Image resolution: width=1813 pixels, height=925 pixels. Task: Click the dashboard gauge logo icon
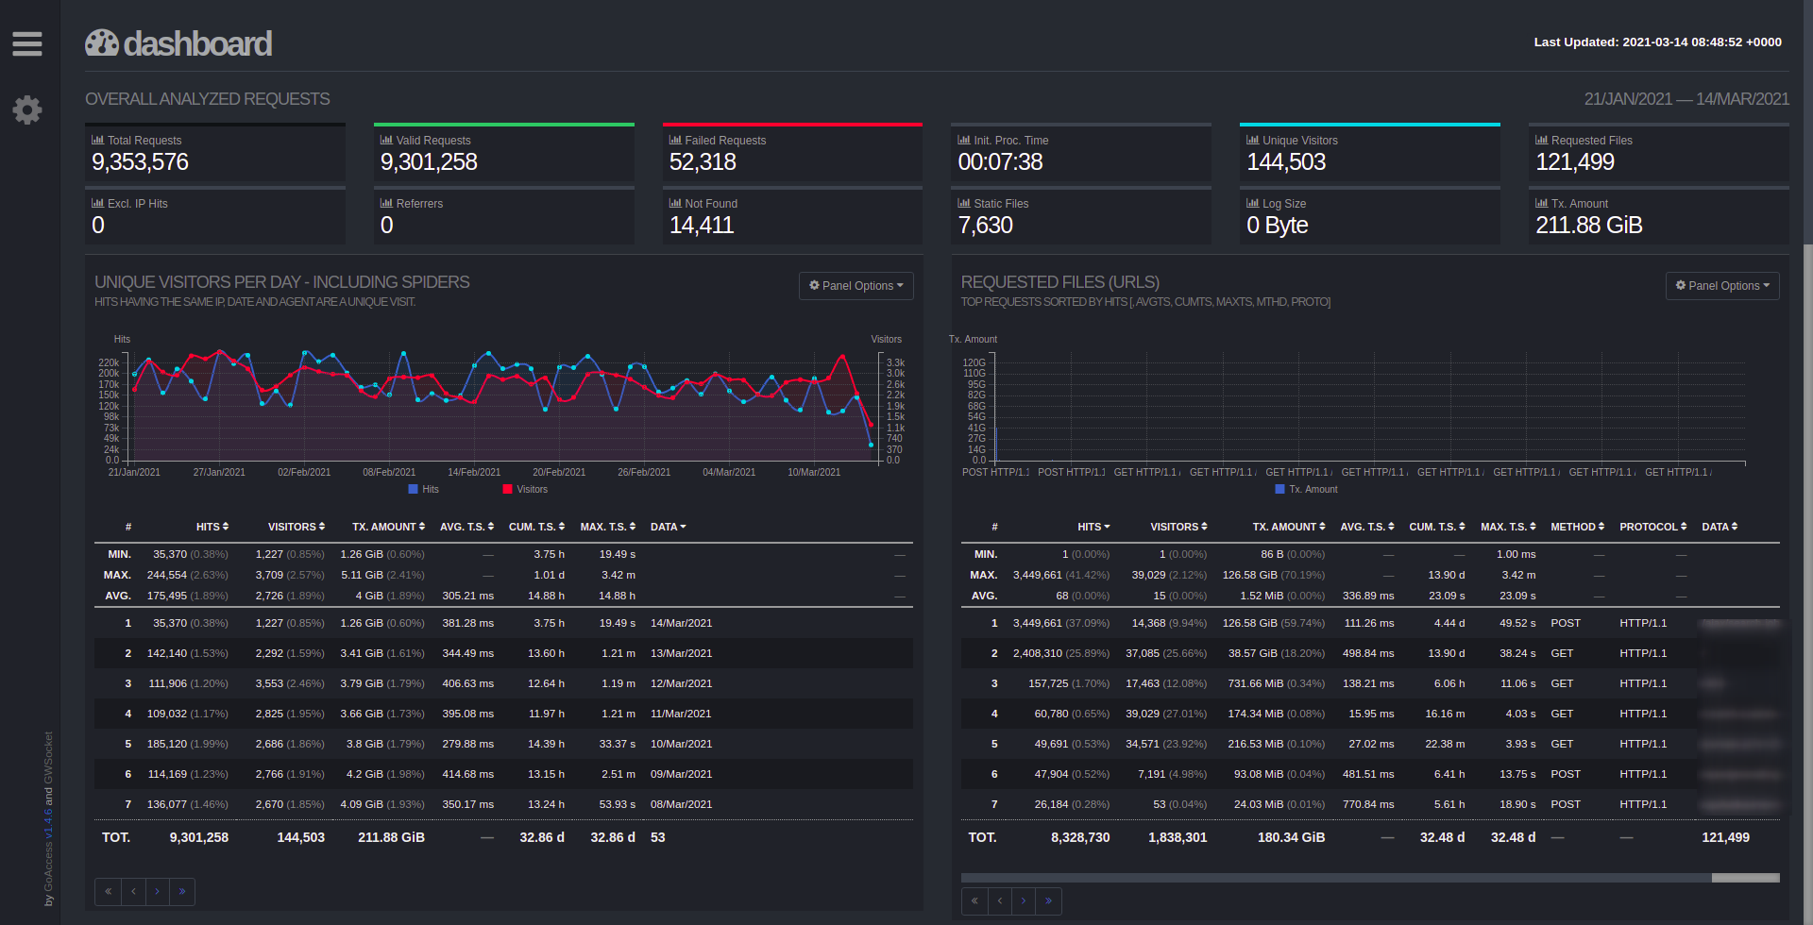coord(102,42)
